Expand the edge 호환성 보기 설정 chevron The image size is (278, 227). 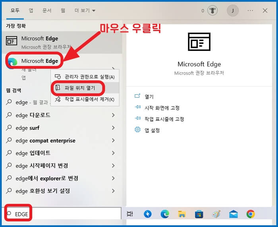point(113,191)
